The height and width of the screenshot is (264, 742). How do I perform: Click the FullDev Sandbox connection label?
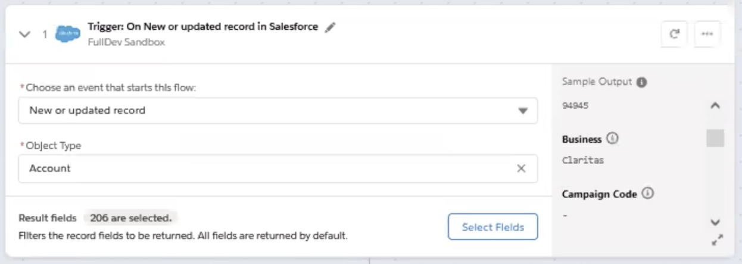pos(126,42)
